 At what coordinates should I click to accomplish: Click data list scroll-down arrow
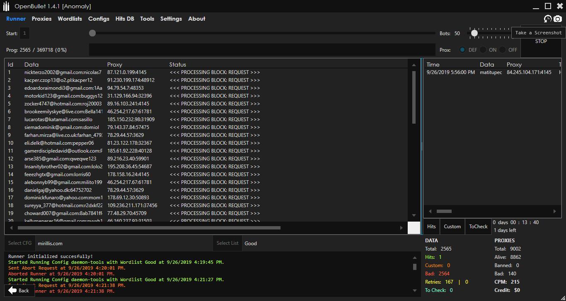(x=414, y=215)
